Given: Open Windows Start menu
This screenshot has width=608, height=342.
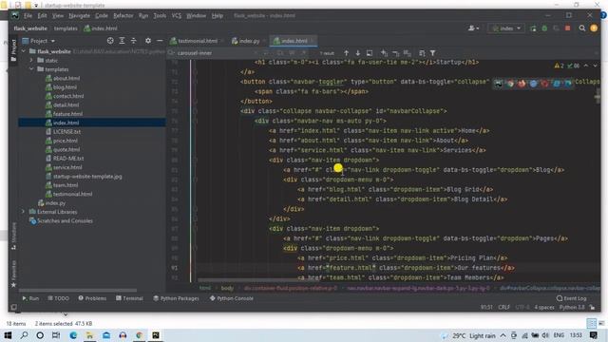Looking at the screenshot, I should (8, 335).
